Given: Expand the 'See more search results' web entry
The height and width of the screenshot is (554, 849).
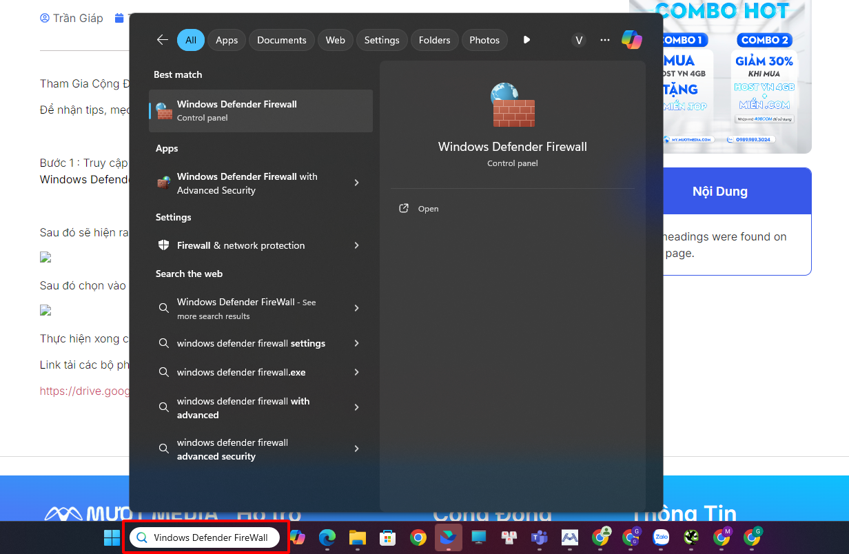Looking at the screenshot, I should pyautogui.click(x=356, y=308).
